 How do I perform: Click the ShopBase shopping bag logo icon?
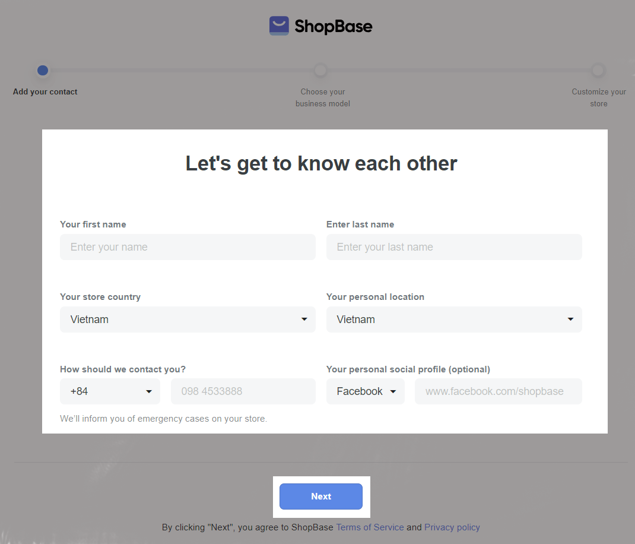tap(279, 26)
